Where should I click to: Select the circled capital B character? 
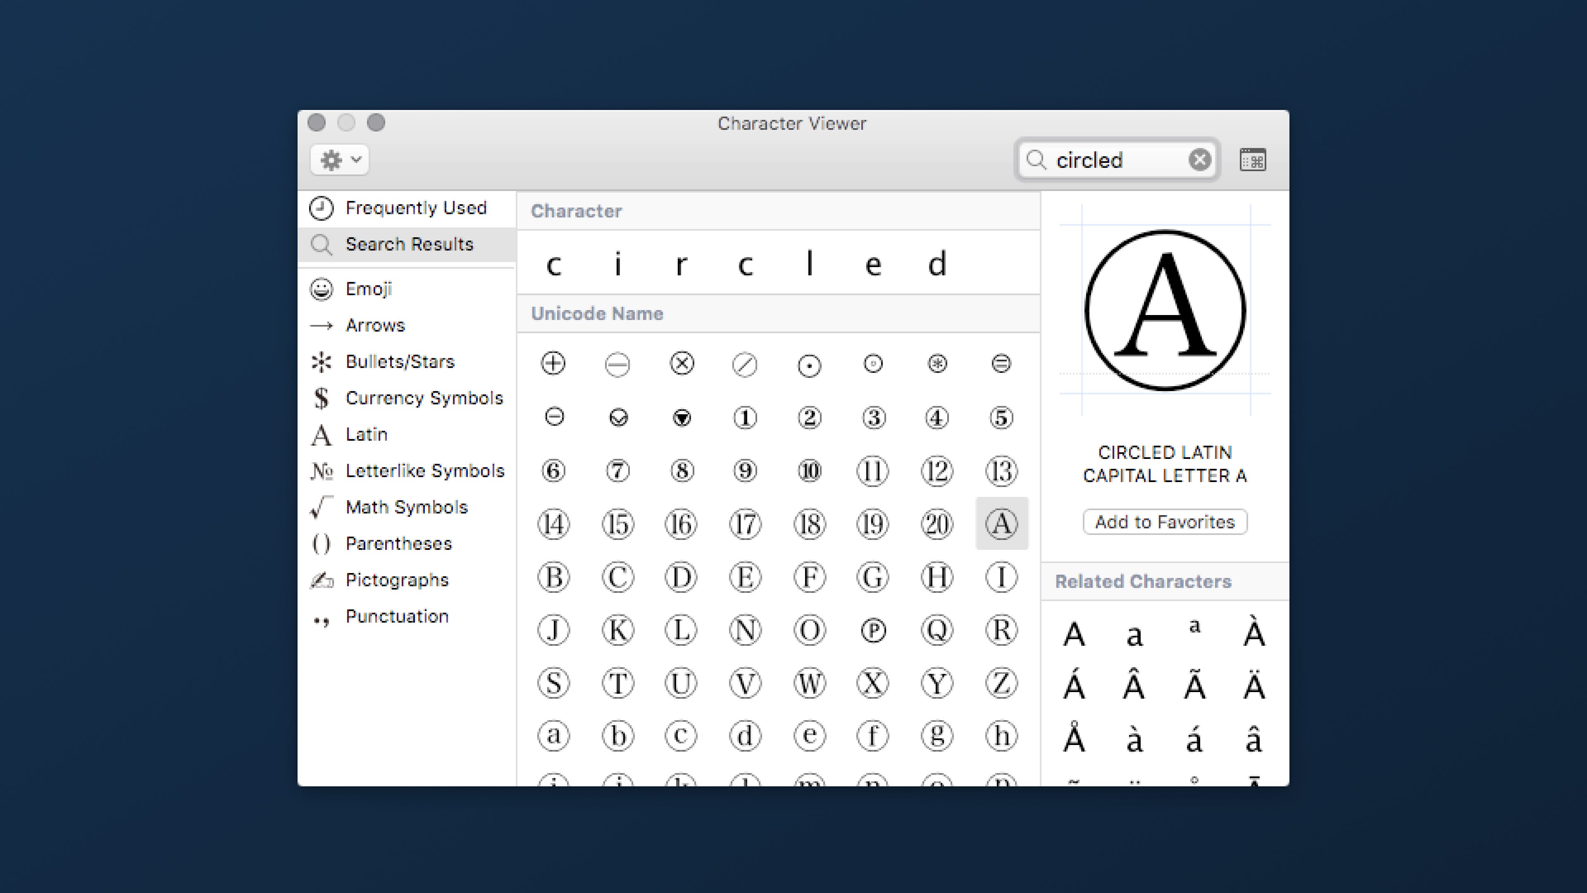pos(553,578)
